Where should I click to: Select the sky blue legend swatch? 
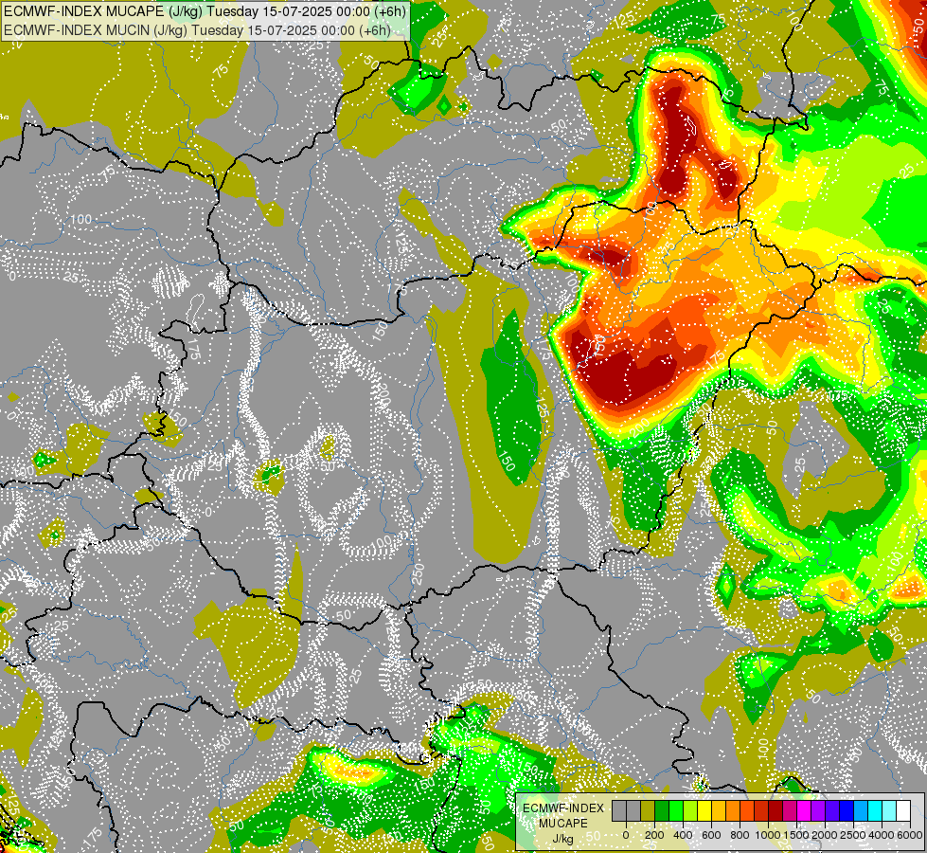(x=862, y=811)
